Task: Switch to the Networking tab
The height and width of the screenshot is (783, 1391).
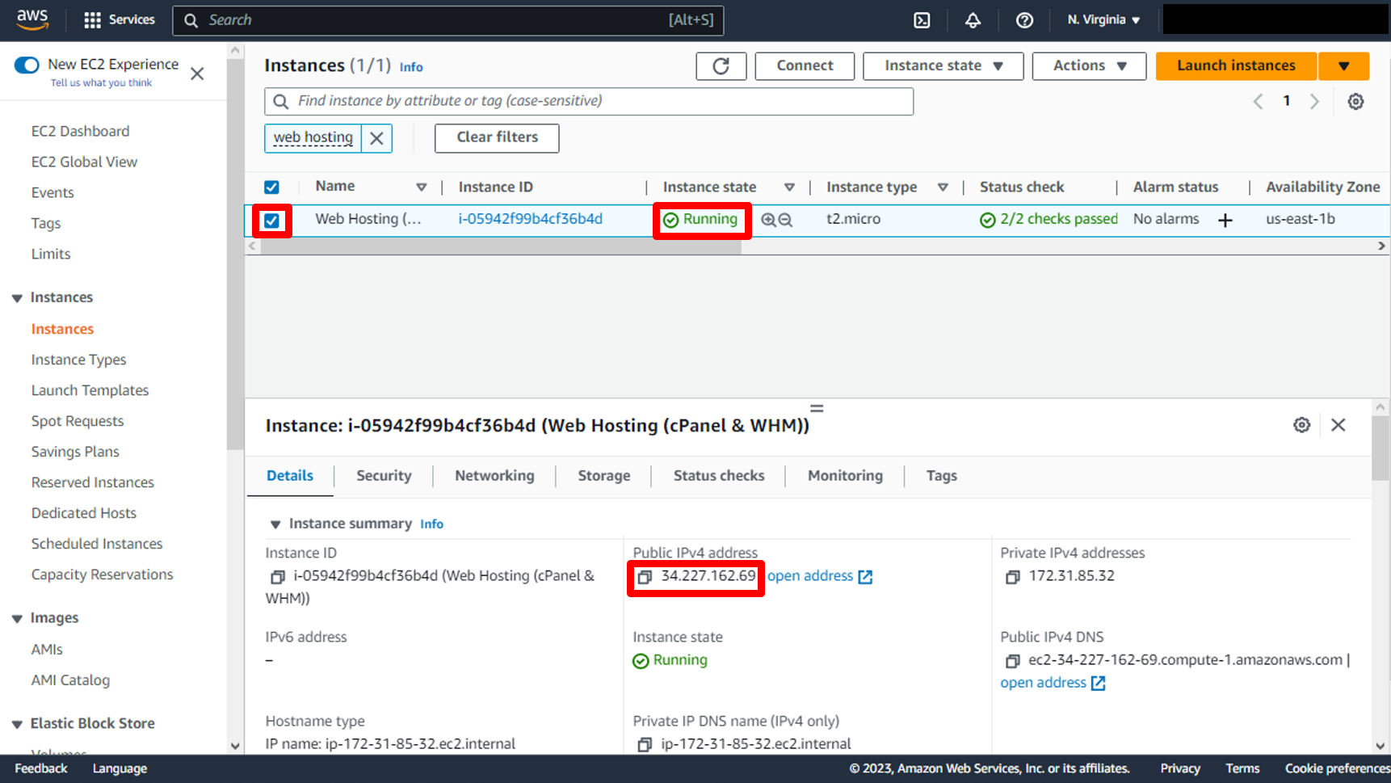Action: (494, 476)
